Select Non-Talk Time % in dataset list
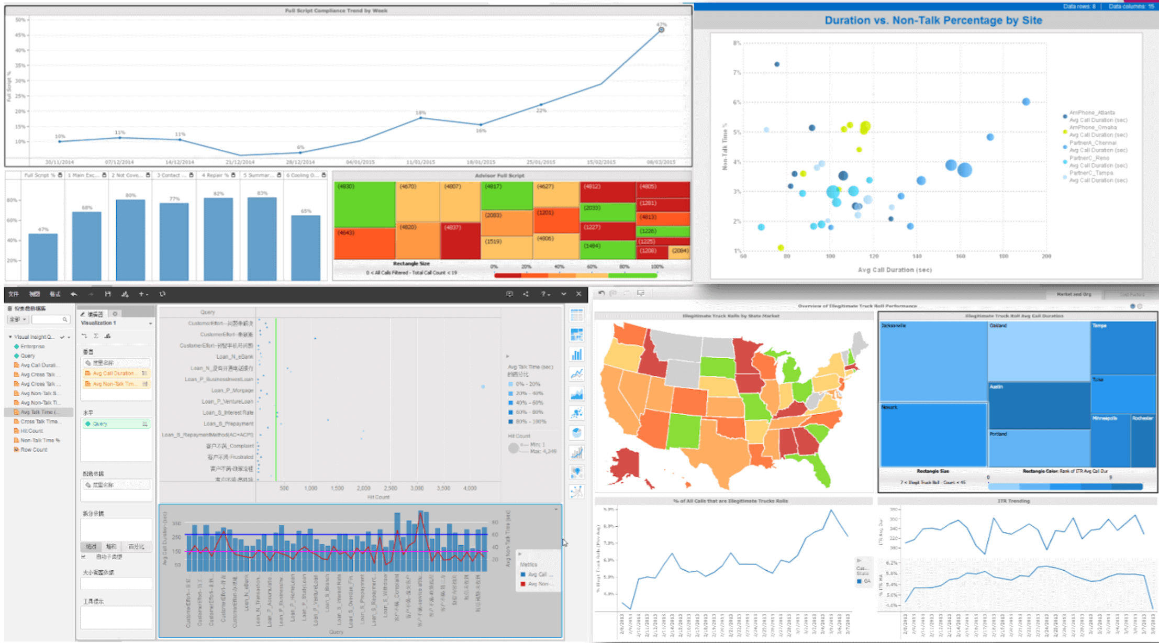The image size is (1159, 643). pyautogui.click(x=36, y=440)
